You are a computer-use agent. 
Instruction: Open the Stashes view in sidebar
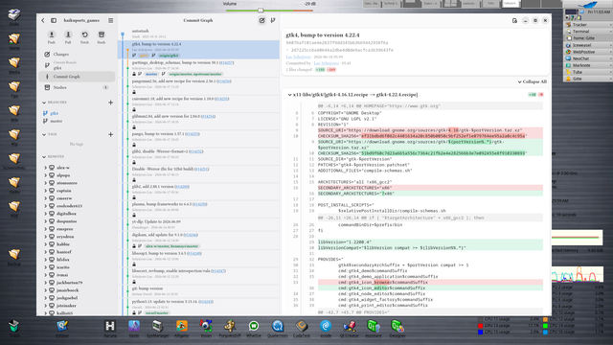tap(77, 87)
